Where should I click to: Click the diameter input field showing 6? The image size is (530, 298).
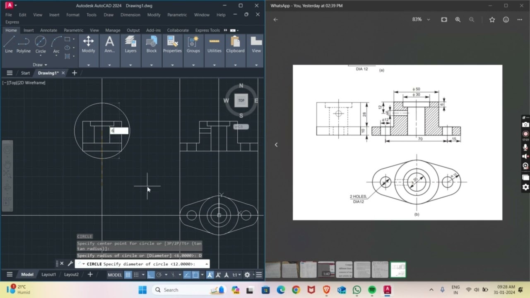119,131
